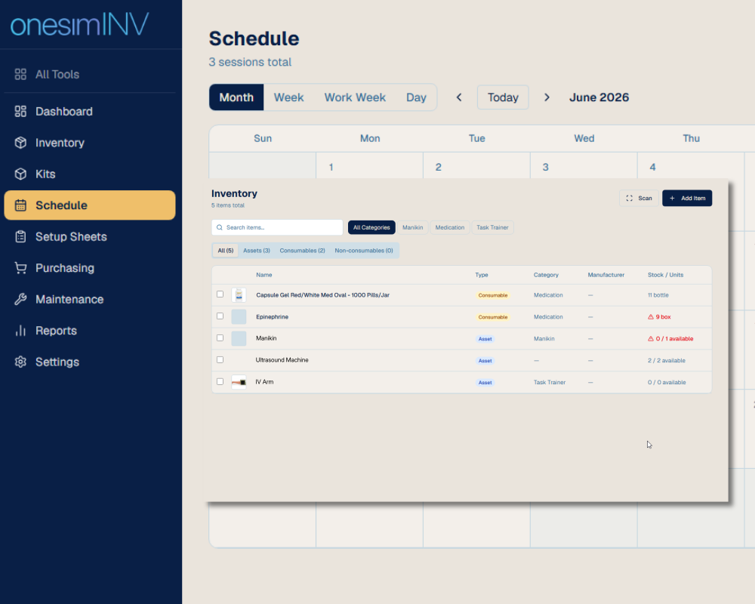This screenshot has height=604, width=755.
Task: Click the Maintenance wrench icon
Action: [x=20, y=300]
